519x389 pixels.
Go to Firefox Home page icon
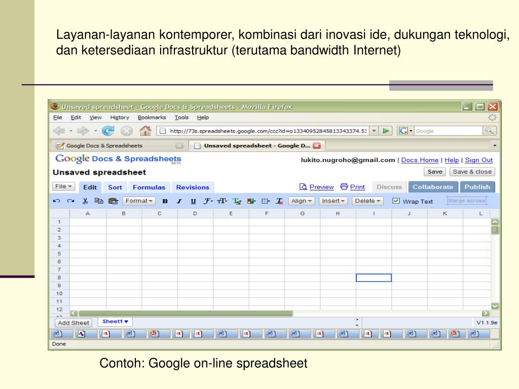click(145, 131)
